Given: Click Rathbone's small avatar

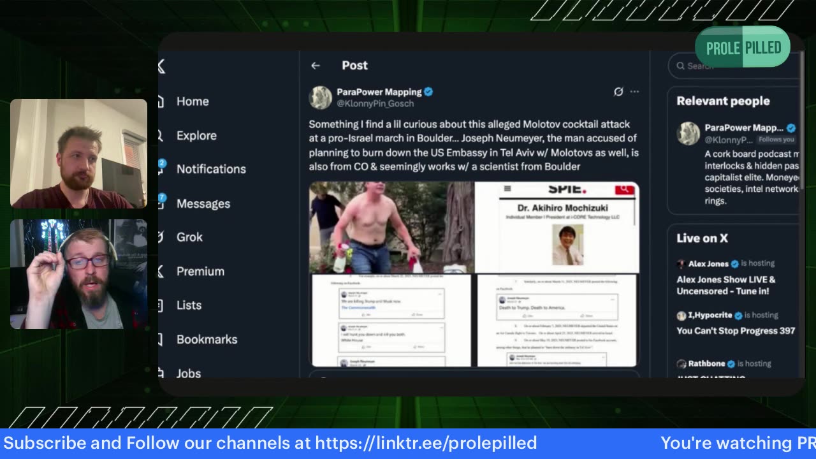Looking at the screenshot, I should click(x=681, y=364).
